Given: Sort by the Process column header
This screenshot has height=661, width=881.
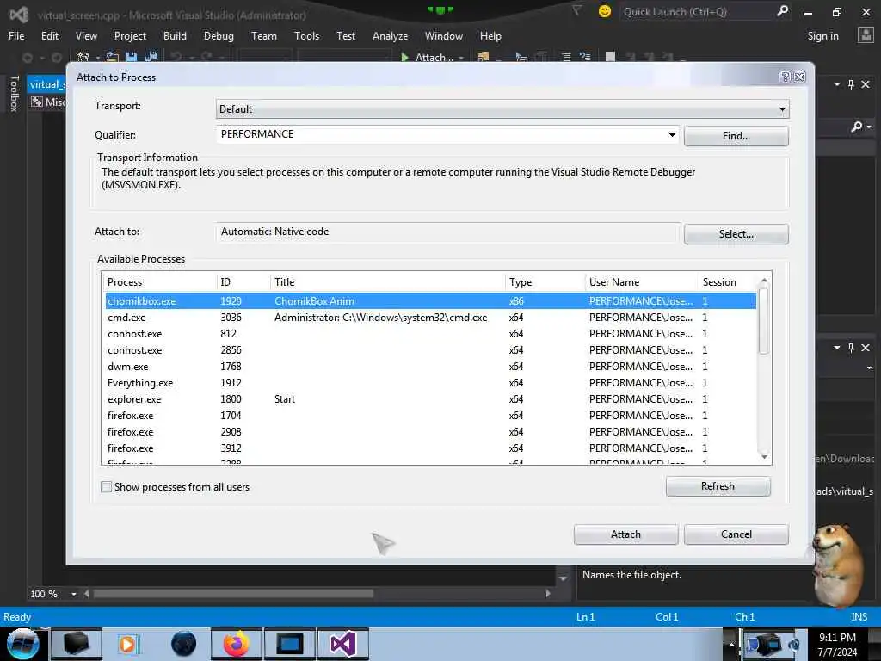Looking at the screenshot, I should click(159, 282).
